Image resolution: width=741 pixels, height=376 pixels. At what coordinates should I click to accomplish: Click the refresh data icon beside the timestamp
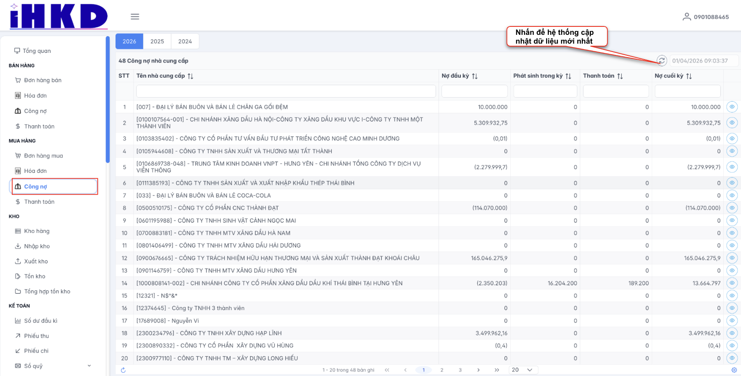pyautogui.click(x=662, y=60)
